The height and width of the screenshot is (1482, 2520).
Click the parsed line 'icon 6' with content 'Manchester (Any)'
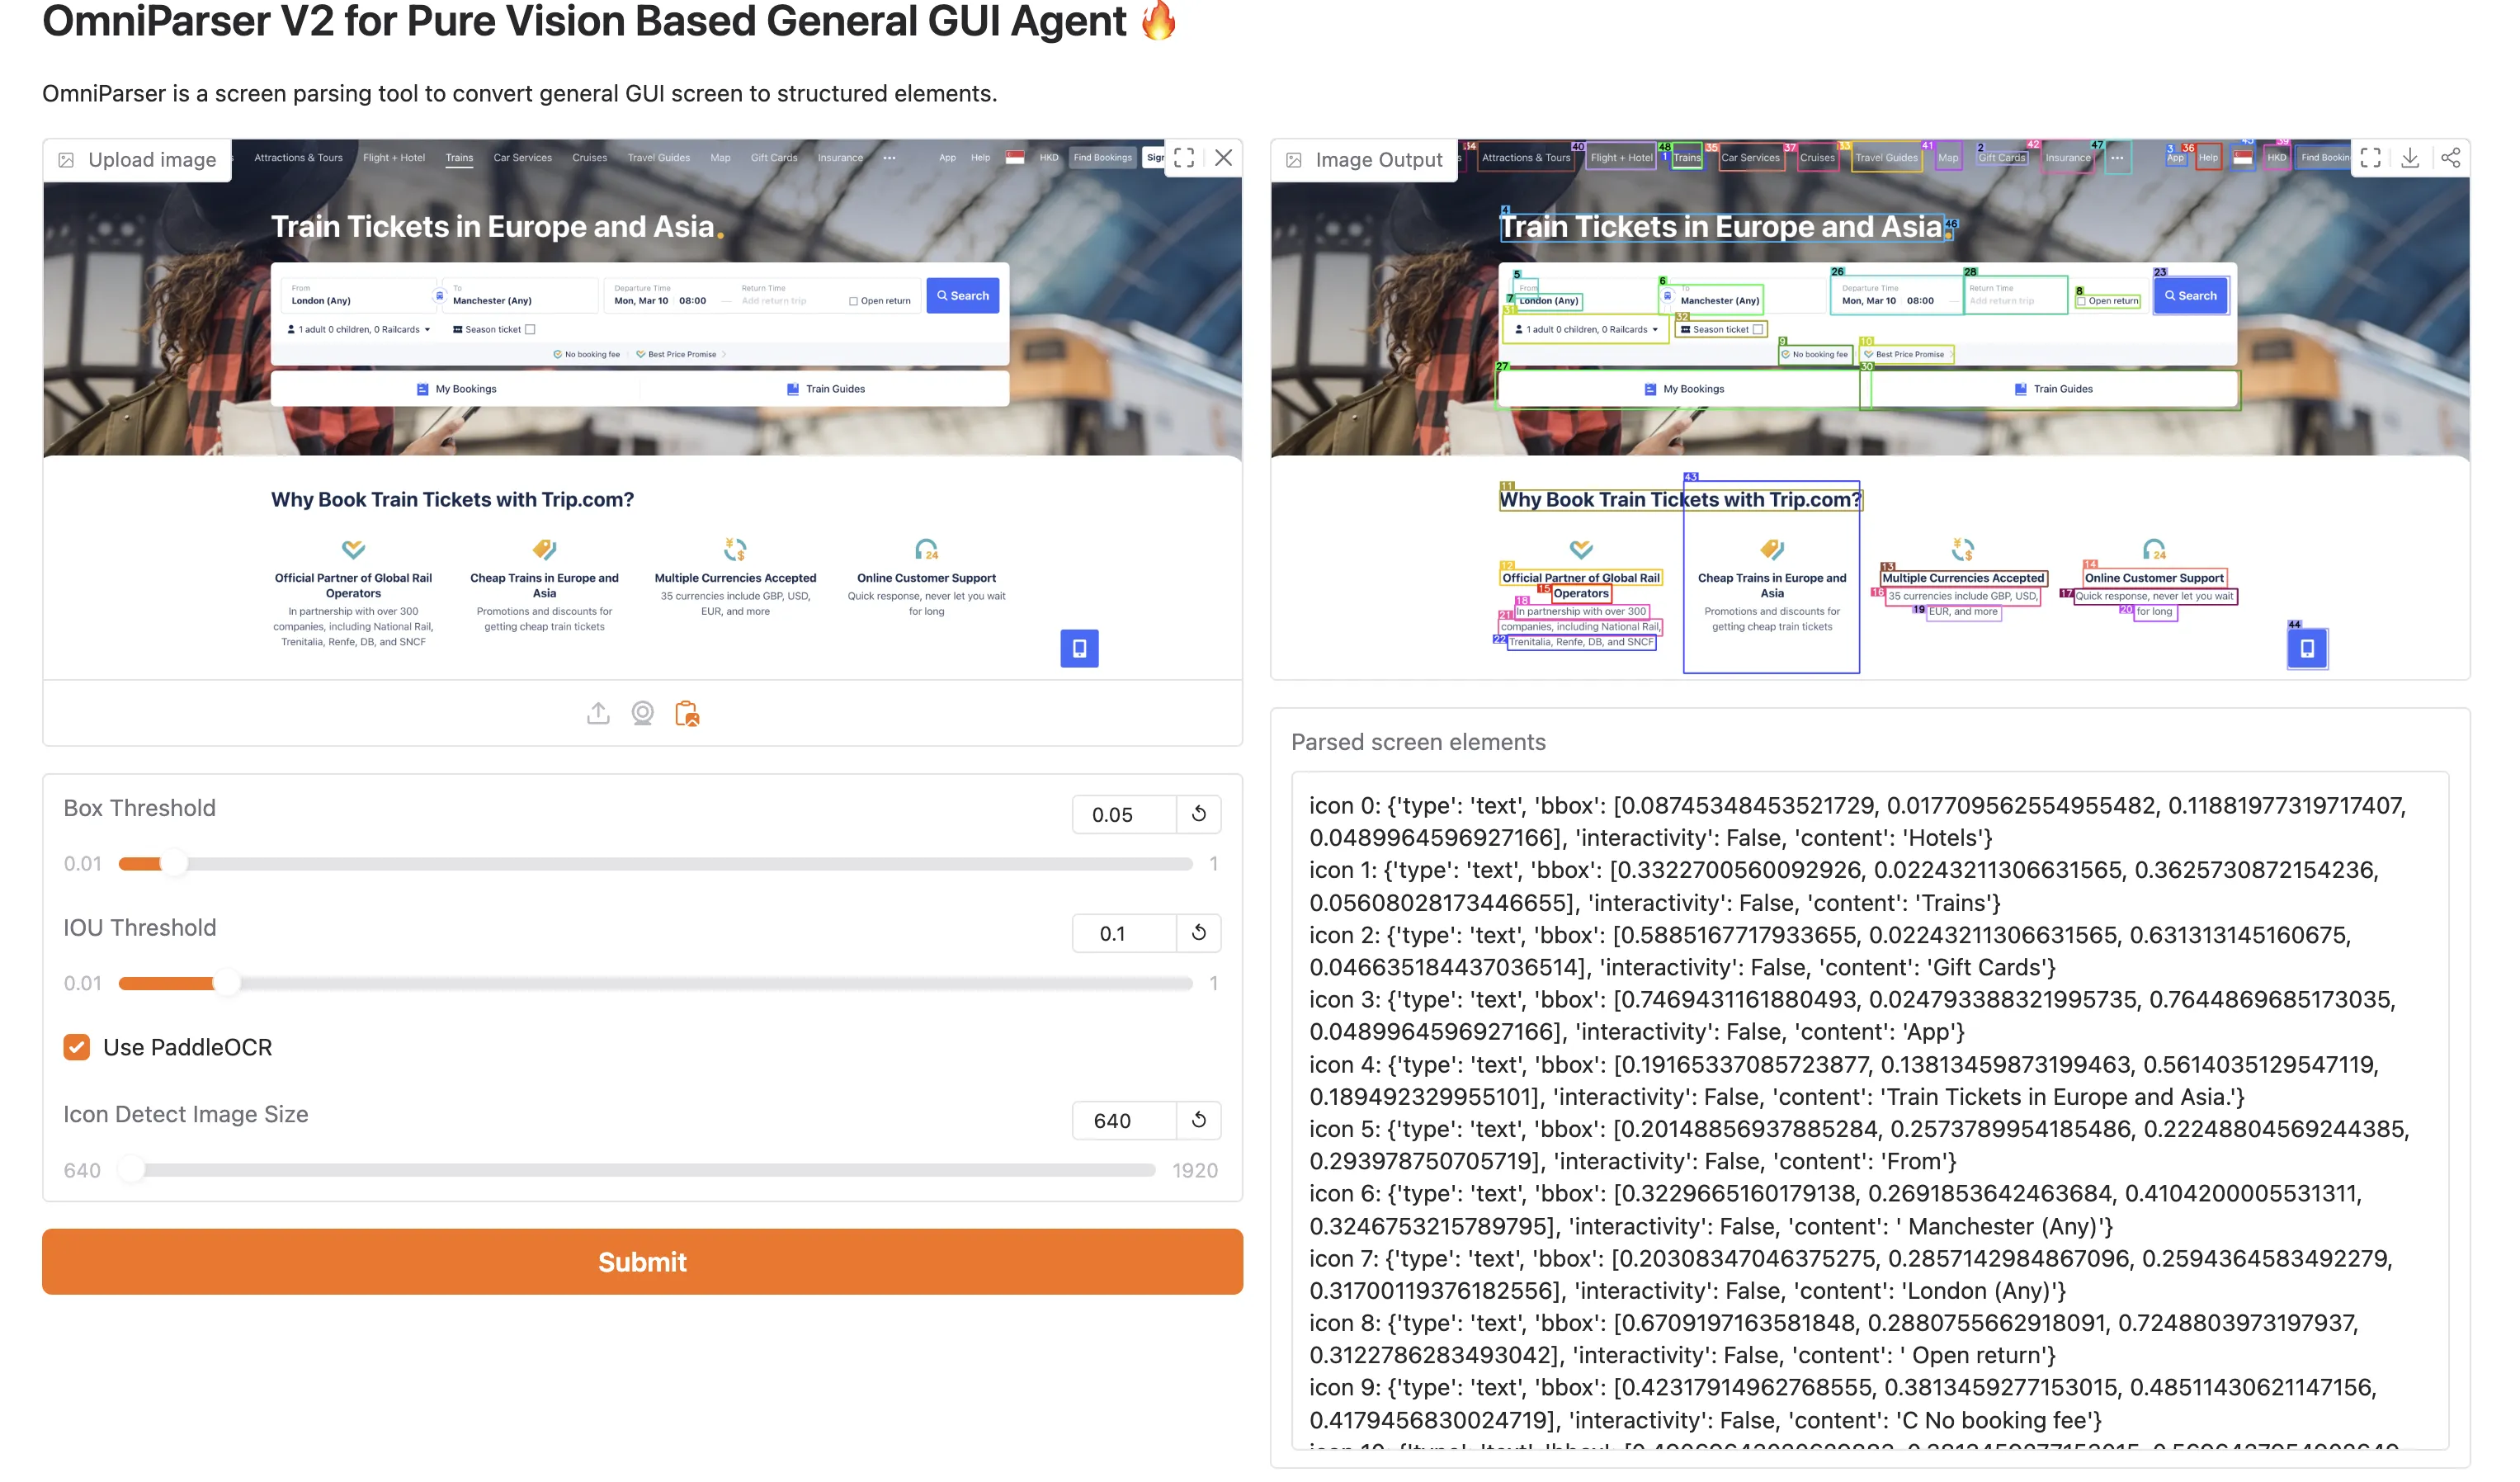point(1837,1210)
